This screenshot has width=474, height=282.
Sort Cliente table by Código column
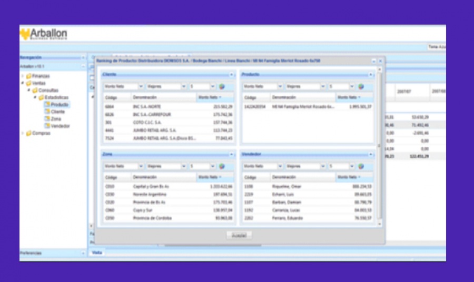pyautogui.click(x=117, y=97)
